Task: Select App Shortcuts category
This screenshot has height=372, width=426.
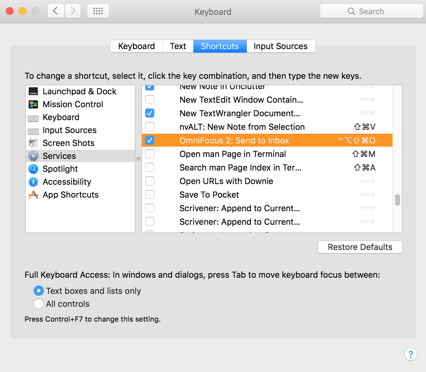Action: 80,195
